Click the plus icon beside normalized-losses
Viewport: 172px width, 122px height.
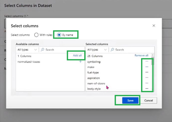(80, 62)
